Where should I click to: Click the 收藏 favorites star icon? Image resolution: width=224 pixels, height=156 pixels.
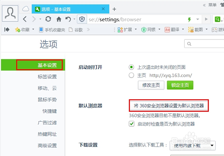coord(18,30)
